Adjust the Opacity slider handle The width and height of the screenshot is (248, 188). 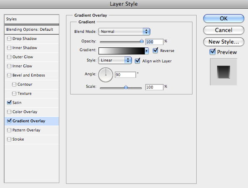(142, 41)
